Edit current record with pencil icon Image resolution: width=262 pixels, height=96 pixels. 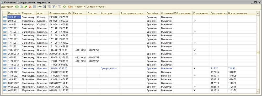coord(26,7)
